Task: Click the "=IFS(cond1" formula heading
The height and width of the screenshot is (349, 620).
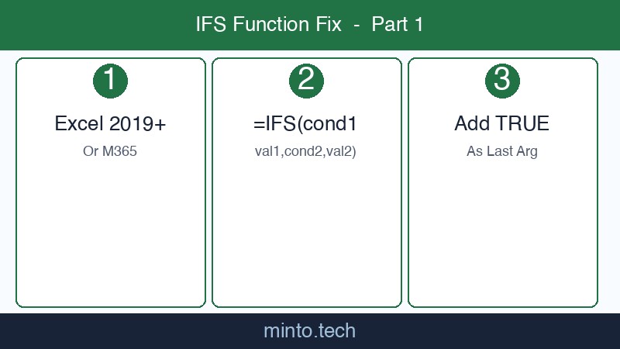Action: pos(306,123)
